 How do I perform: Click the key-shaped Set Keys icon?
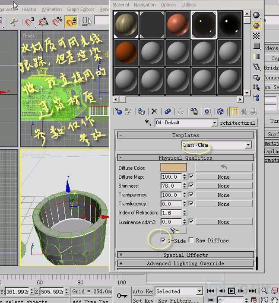122,296
